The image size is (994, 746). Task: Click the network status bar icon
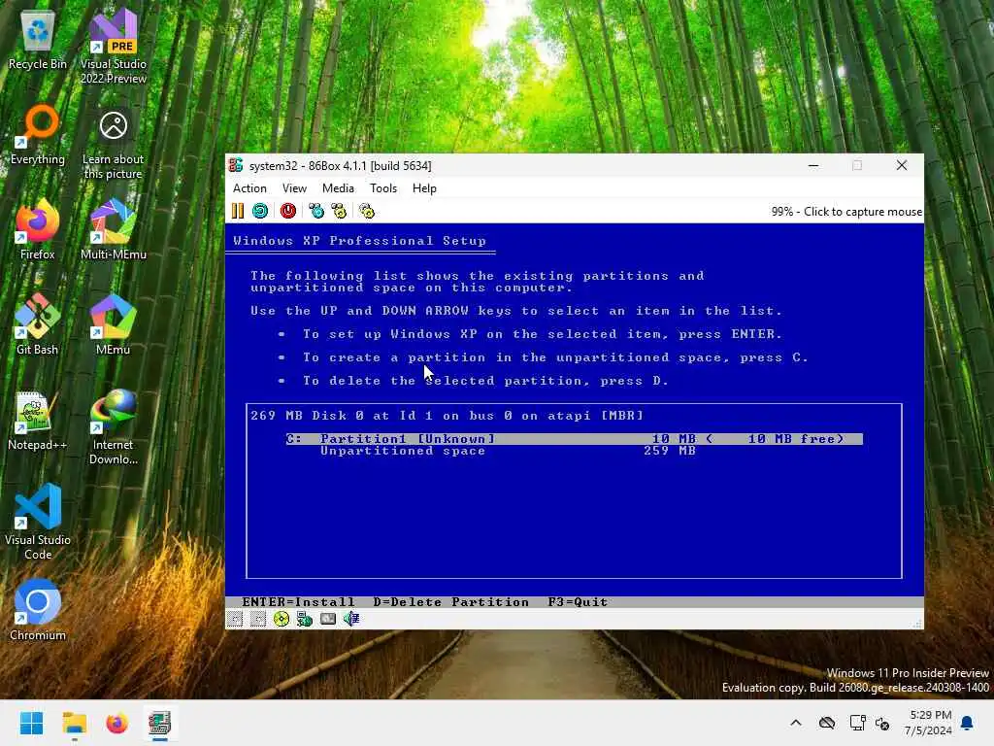pyautogui.click(x=304, y=619)
